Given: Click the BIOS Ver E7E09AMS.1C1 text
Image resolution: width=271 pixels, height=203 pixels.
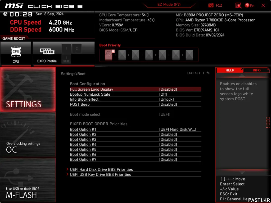Looking at the screenshot, I should tap(197, 30).
